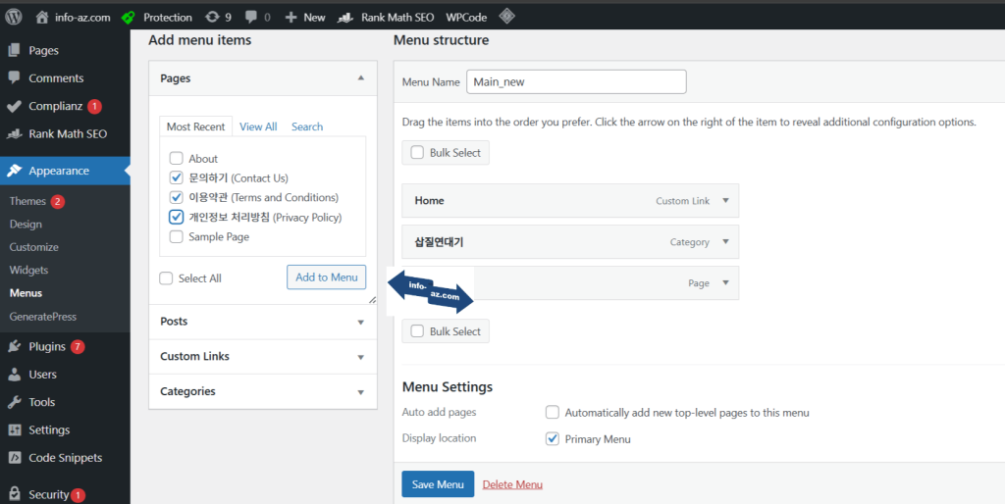The image size is (1005, 504).
Task: Check the About page checkbox
Action: coord(177,159)
